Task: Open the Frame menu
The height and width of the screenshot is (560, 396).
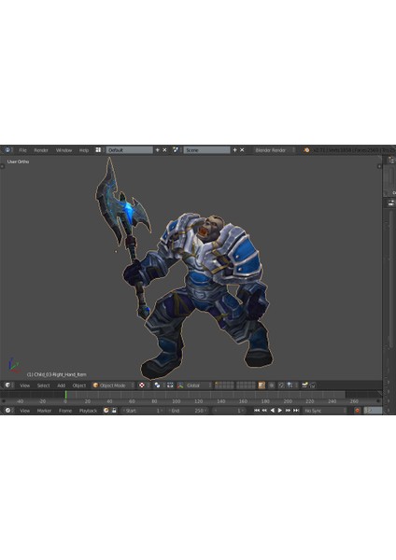Action: point(65,411)
